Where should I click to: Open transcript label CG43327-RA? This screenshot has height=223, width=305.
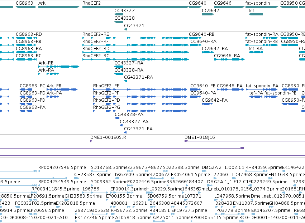click(129, 63)
